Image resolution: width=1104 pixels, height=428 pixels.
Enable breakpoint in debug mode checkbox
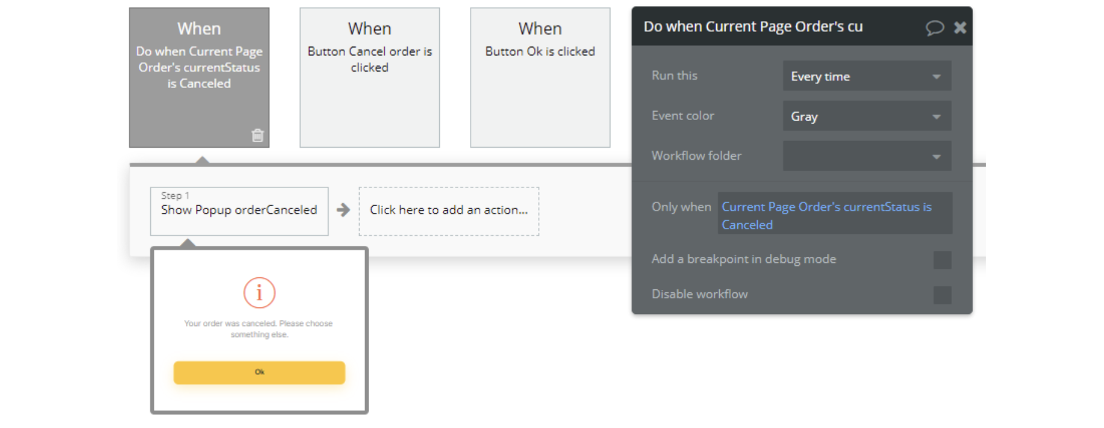(x=942, y=260)
